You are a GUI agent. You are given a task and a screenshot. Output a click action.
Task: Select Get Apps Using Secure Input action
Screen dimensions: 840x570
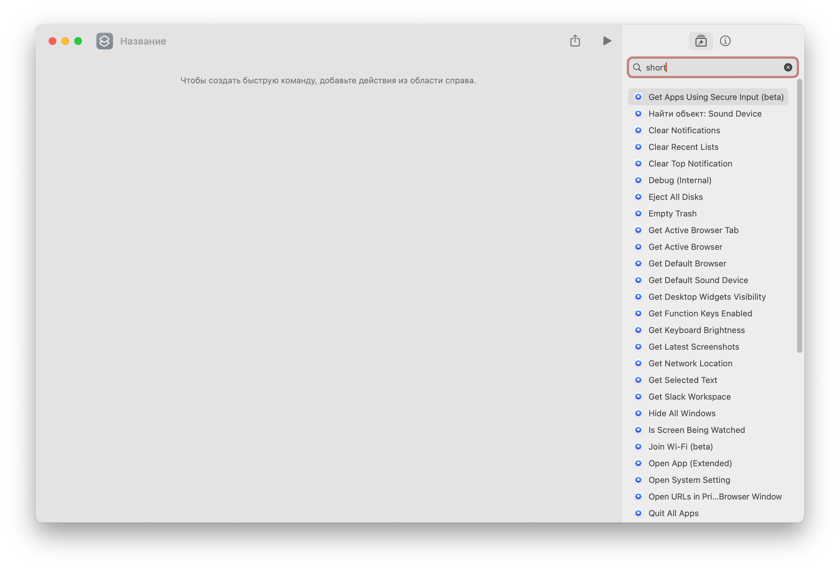click(716, 97)
